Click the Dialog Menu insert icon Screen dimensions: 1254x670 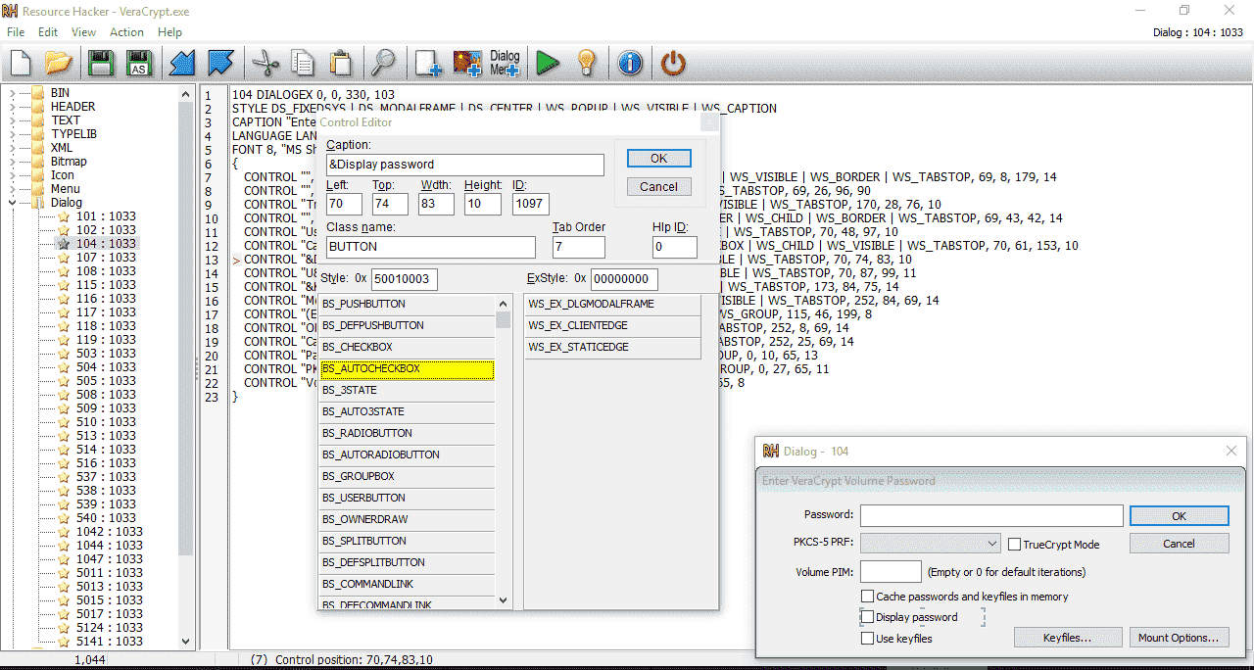505,63
